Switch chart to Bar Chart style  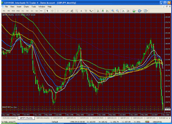[98, 11]
